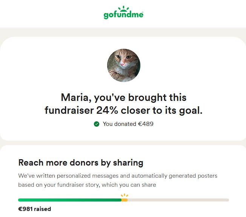
Task: Click the word 'fundraiser' in the headline
Action: coord(69,110)
